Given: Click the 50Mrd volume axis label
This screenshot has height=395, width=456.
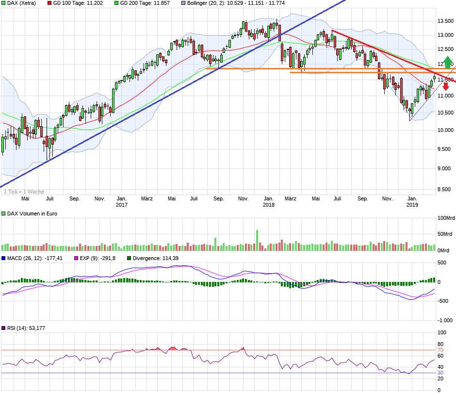Looking at the screenshot, I should [445, 234].
